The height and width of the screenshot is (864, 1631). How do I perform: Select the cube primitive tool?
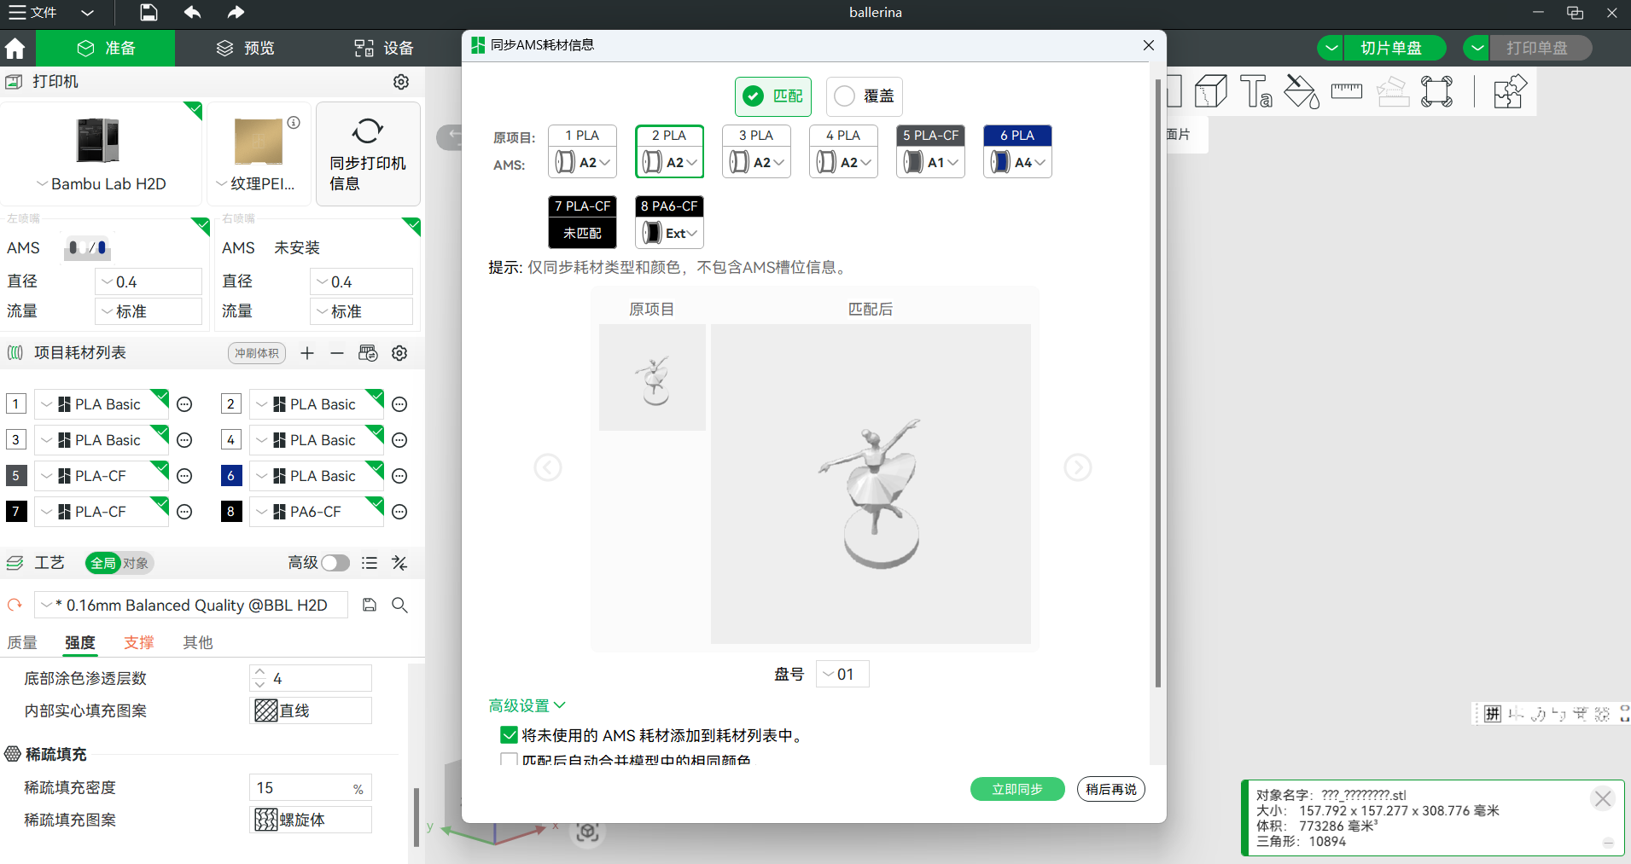pyautogui.click(x=1211, y=91)
